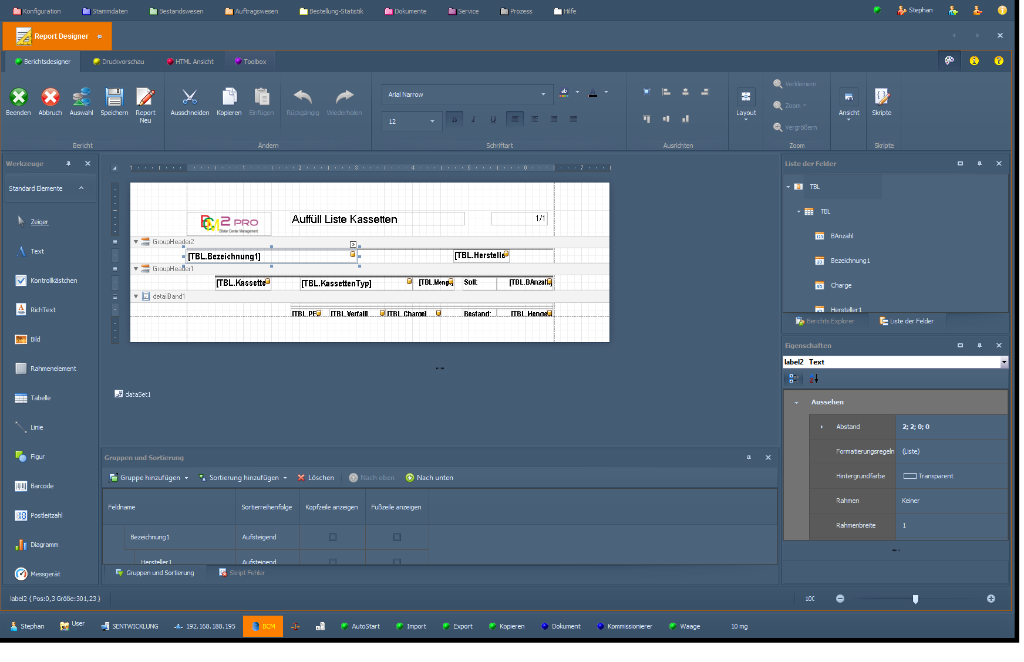This screenshot has height=662, width=1024.
Task: Click the Beenden green icon
Action: coord(18,97)
